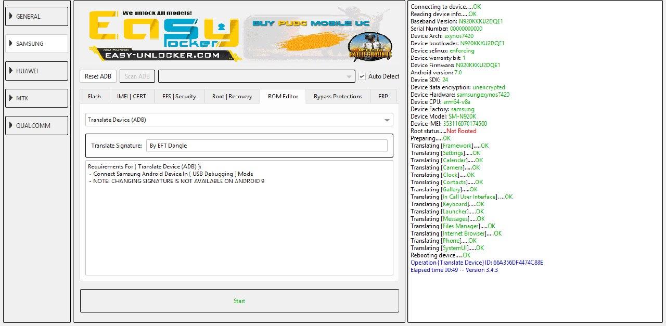Click the 'Device Model: SM-N920K' log line

[x=443, y=116]
